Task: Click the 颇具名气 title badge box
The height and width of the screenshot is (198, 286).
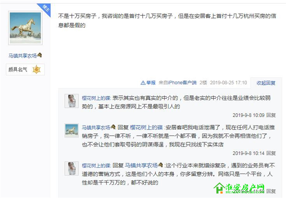Action: click(25, 69)
